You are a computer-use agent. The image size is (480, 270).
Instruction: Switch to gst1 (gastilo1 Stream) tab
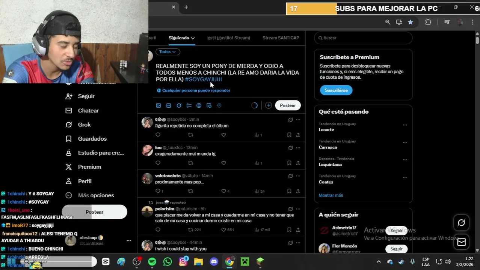coord(229,38)
